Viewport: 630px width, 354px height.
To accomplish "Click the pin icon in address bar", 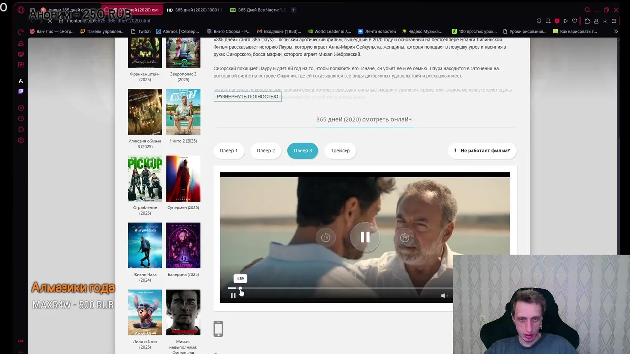I will pyautogui.click(x=539, y=21).
